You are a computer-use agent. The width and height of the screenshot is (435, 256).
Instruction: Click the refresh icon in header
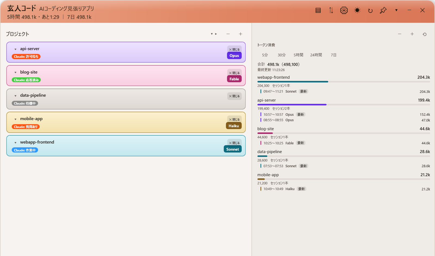point(370,11)
